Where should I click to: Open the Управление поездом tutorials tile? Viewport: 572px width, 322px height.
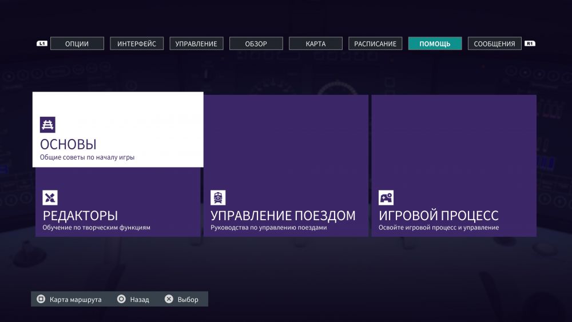(286, 166)
